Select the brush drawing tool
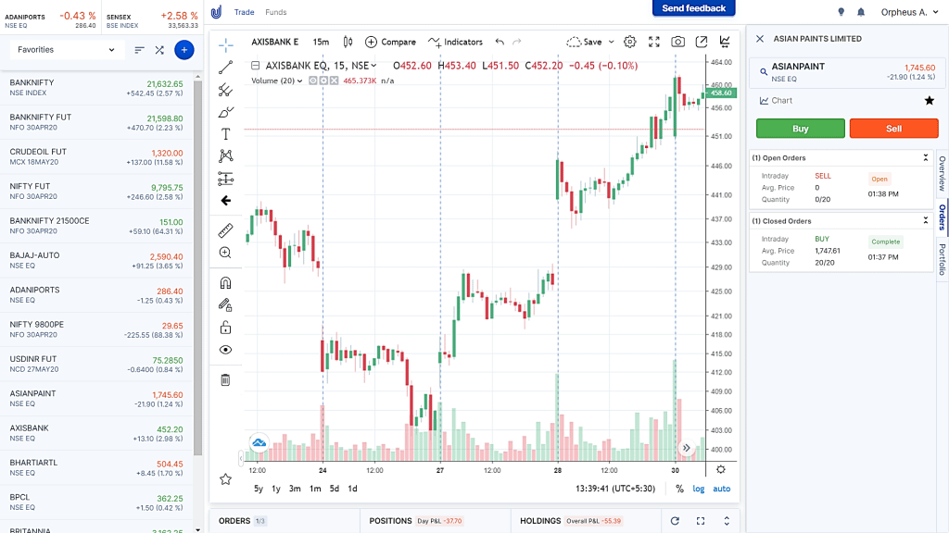 [225, 111]
